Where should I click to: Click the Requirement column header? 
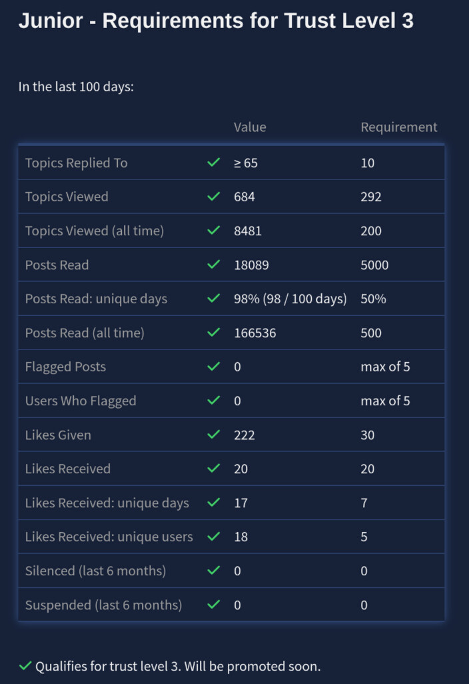tap(399, 127)
